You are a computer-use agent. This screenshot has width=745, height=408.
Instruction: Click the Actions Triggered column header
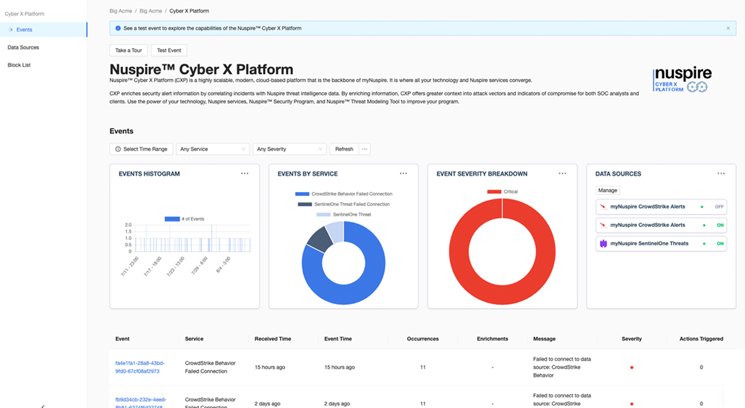click(x=702, y=339)
